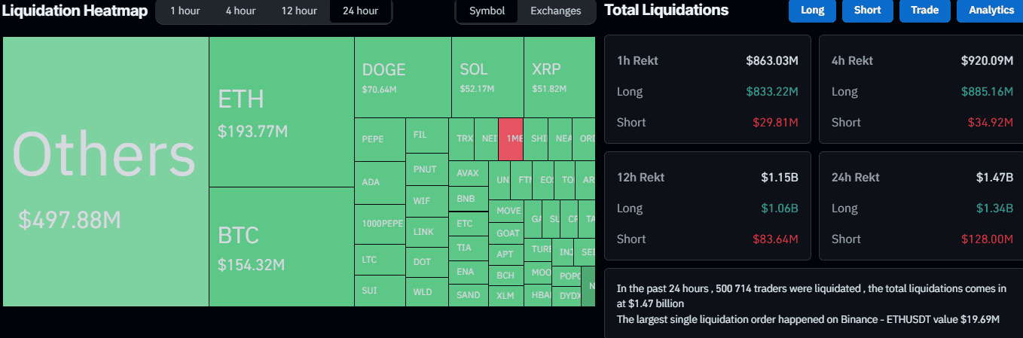
Task: Select the 24 hour timeframe
Action: point(360,11)
